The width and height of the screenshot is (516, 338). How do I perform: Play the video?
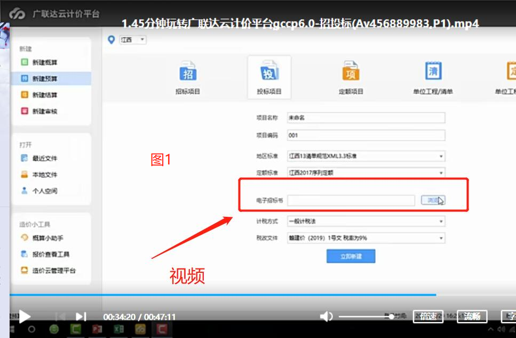[x=25, y=317]
